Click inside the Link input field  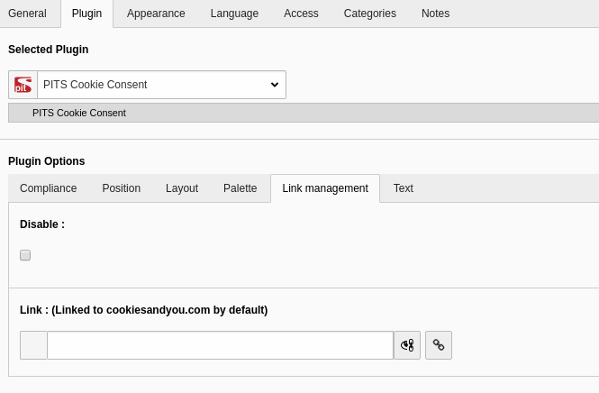click(x=221, y=345)
